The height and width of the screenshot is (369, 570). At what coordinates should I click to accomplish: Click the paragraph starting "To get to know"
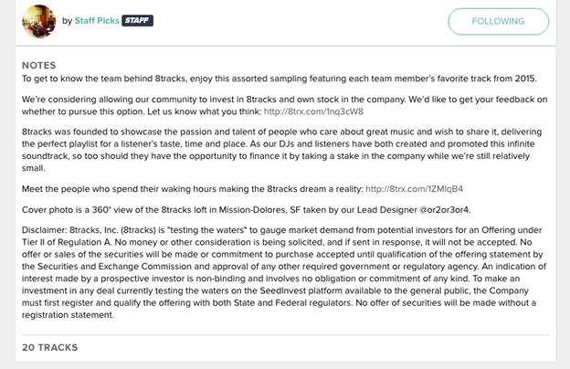[274, 79]
